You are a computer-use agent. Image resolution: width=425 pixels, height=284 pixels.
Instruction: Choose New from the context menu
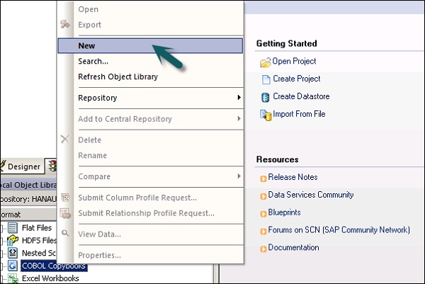tap(86, 45)
